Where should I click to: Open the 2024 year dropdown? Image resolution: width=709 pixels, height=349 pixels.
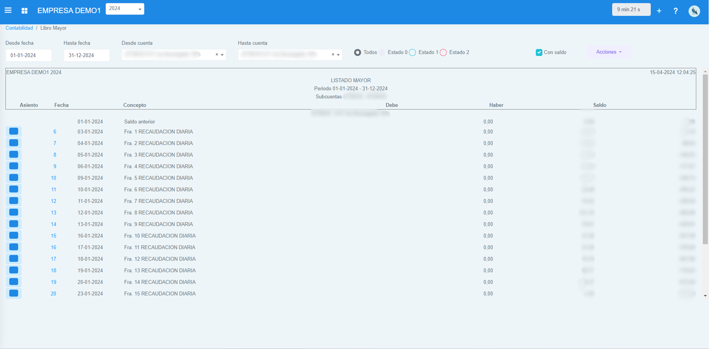click(x=125, y=9)
